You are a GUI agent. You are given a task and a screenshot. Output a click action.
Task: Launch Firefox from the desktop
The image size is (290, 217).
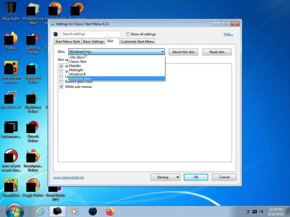(11, 41)
